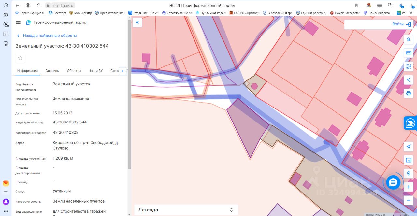Click the Геоинформационный портал logo
Viewport: 417px width, 216px height.
coord(57,22)
